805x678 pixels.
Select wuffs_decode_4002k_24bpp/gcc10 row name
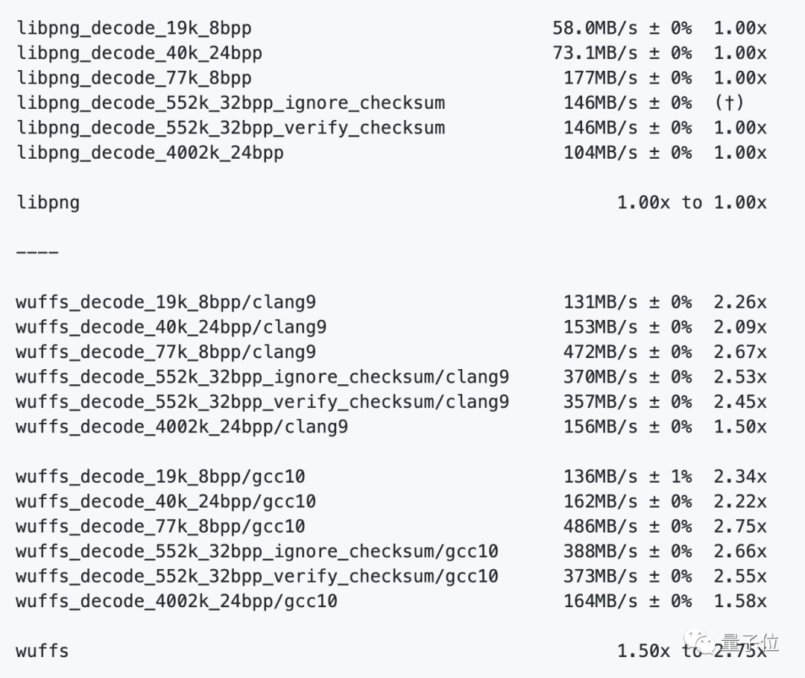177,601
